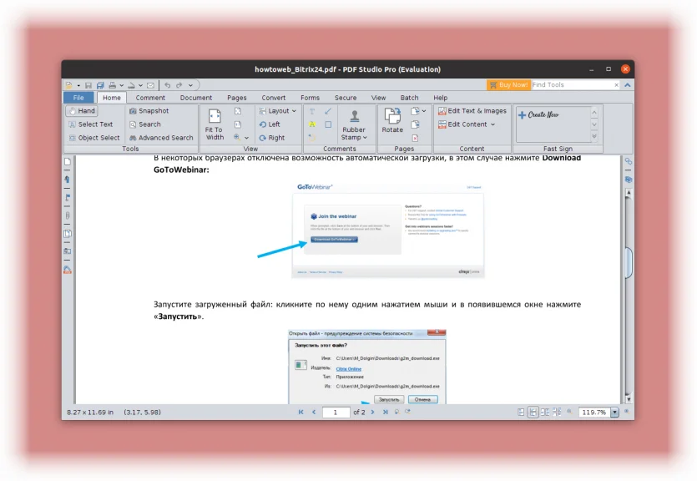Open Advanced Search
Screen dimensions: 697x481
161,138
